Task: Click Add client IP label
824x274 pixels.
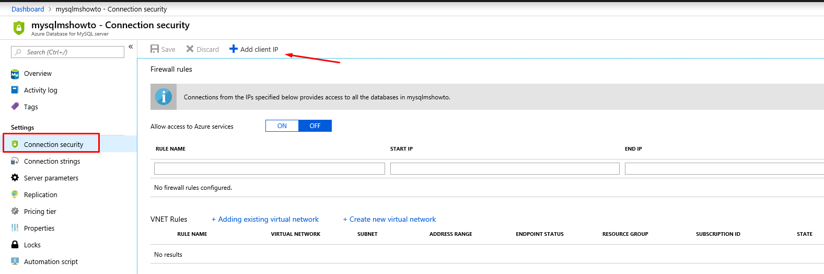Action: click(x=259, y=50)
